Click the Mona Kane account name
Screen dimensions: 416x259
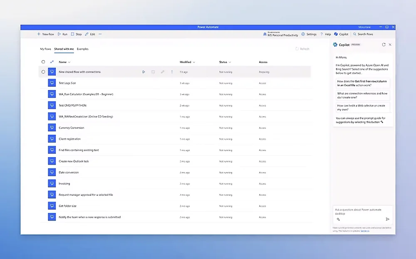coord(364,27)
